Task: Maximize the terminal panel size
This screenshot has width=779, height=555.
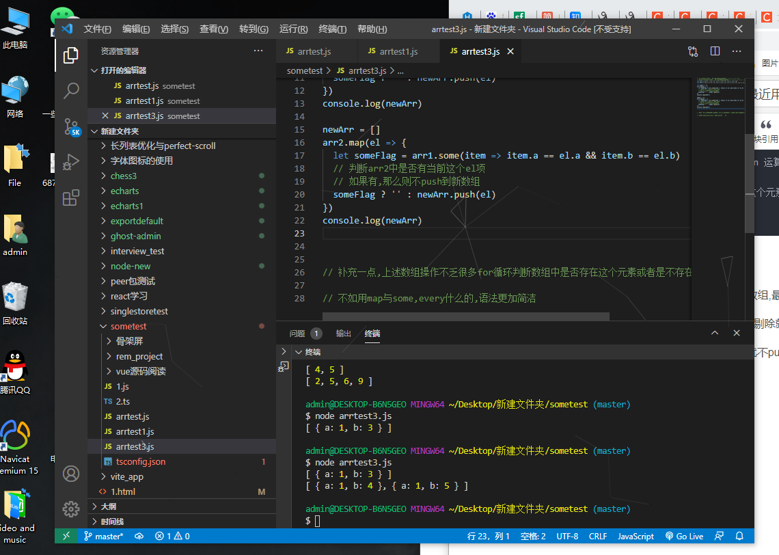Action: click(x=714, y=333)
